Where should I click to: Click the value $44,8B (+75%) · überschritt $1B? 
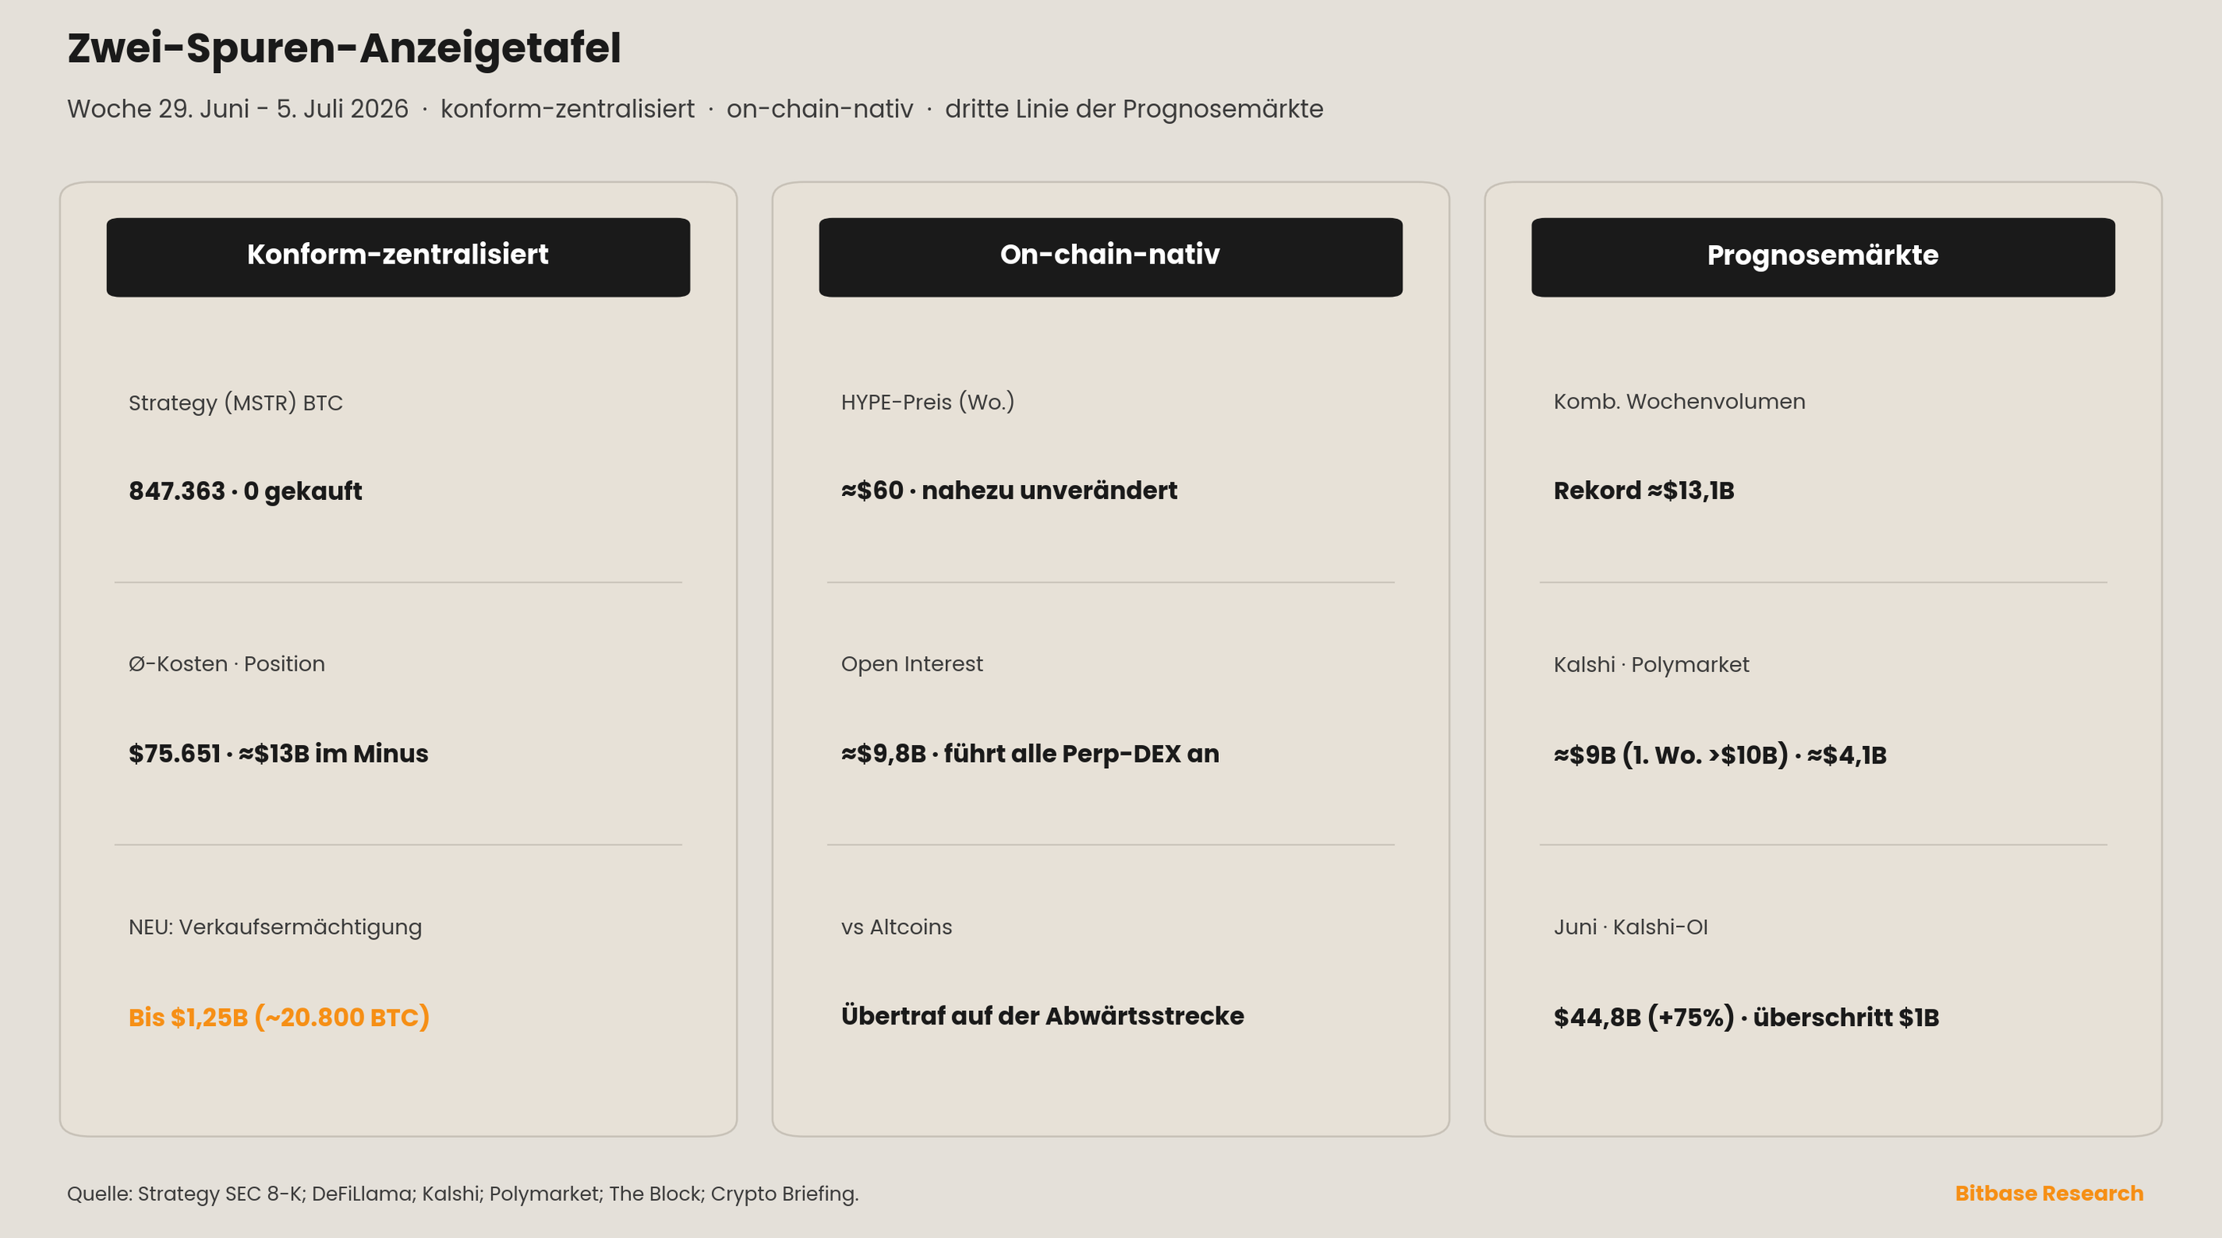tap(1746, 1017)
